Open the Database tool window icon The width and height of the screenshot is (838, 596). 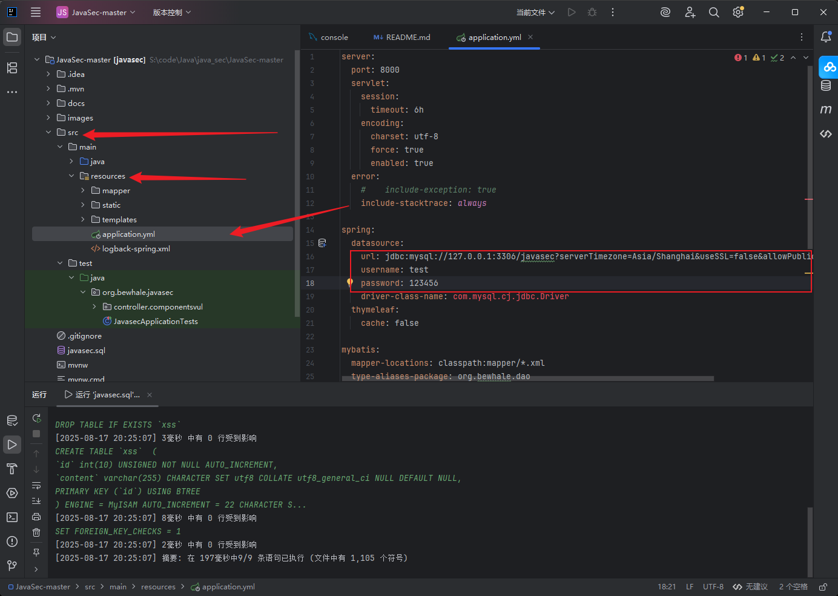826,85
